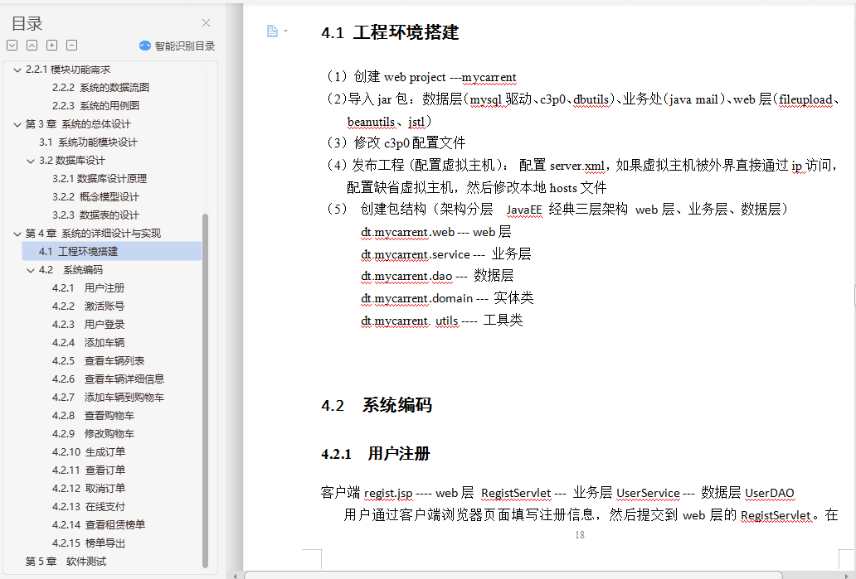Click line dt.mycarrent. utils ---- 工具类
856x579 pixels.
coord(441,321)
